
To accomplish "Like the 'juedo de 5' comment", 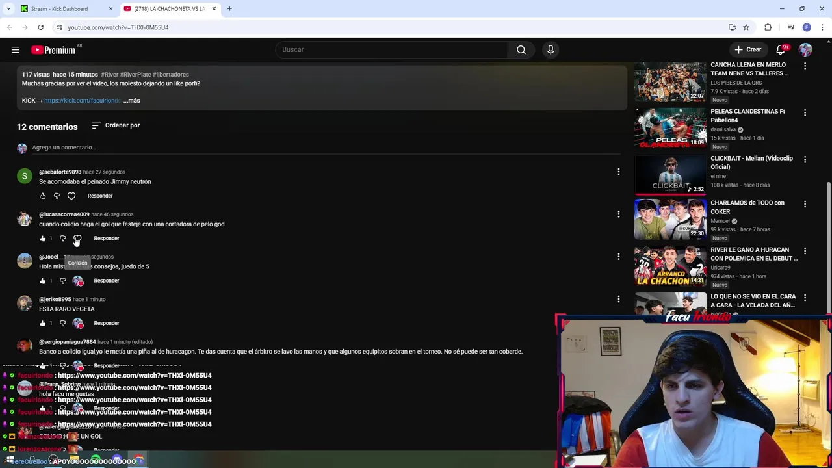I will [43, 281].
